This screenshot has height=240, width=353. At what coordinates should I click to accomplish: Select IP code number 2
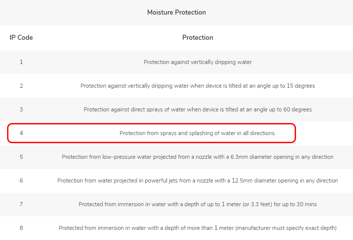click(x=21, y=86)
